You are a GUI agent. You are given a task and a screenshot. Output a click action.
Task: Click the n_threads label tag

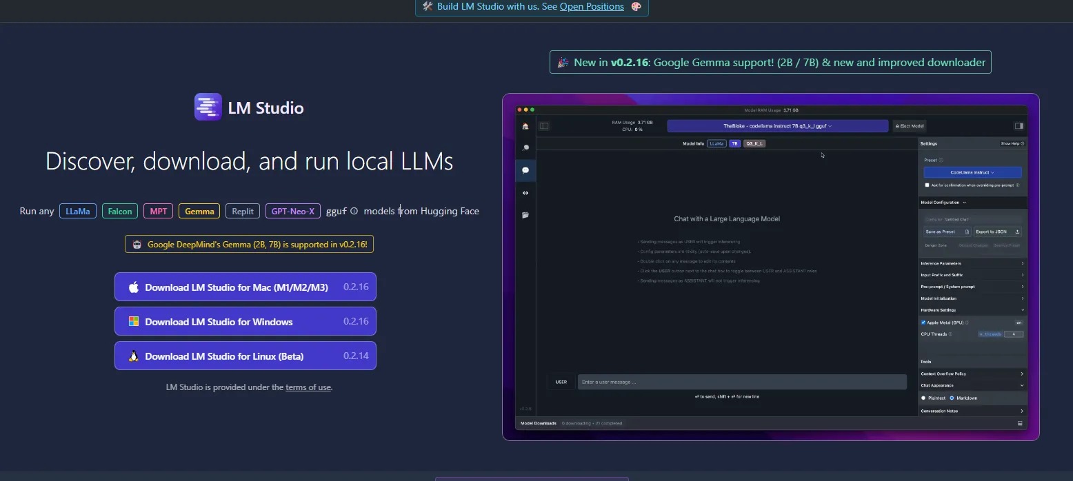click(x=990, y=334)
